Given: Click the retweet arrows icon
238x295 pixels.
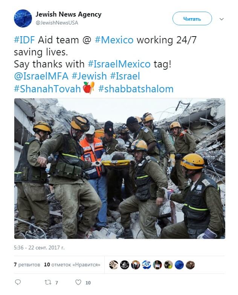Looking at the screenshot, I should coord(48,282).
